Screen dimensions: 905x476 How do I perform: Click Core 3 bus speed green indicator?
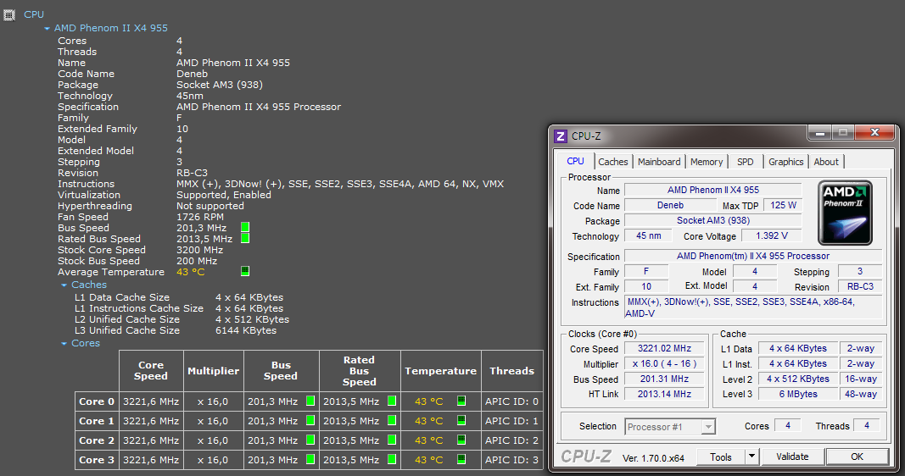[310, 460]
